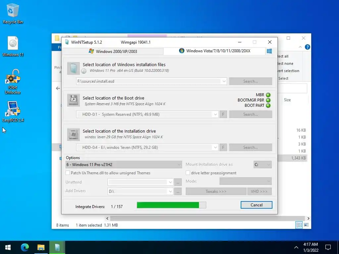Go back in the File Explorer window
The image size is (339, 254).
pyautogui.click(x=58, y=88)
